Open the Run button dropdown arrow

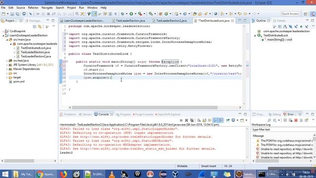(x=135, y=14)
